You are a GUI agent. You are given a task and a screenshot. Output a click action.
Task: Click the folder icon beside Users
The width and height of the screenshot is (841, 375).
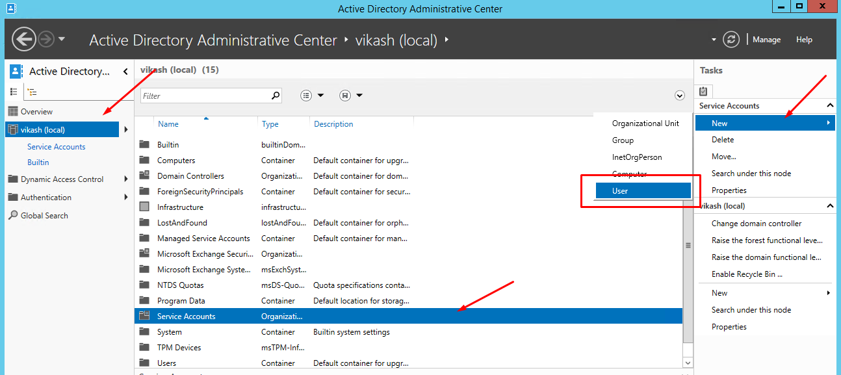(144, 363)
